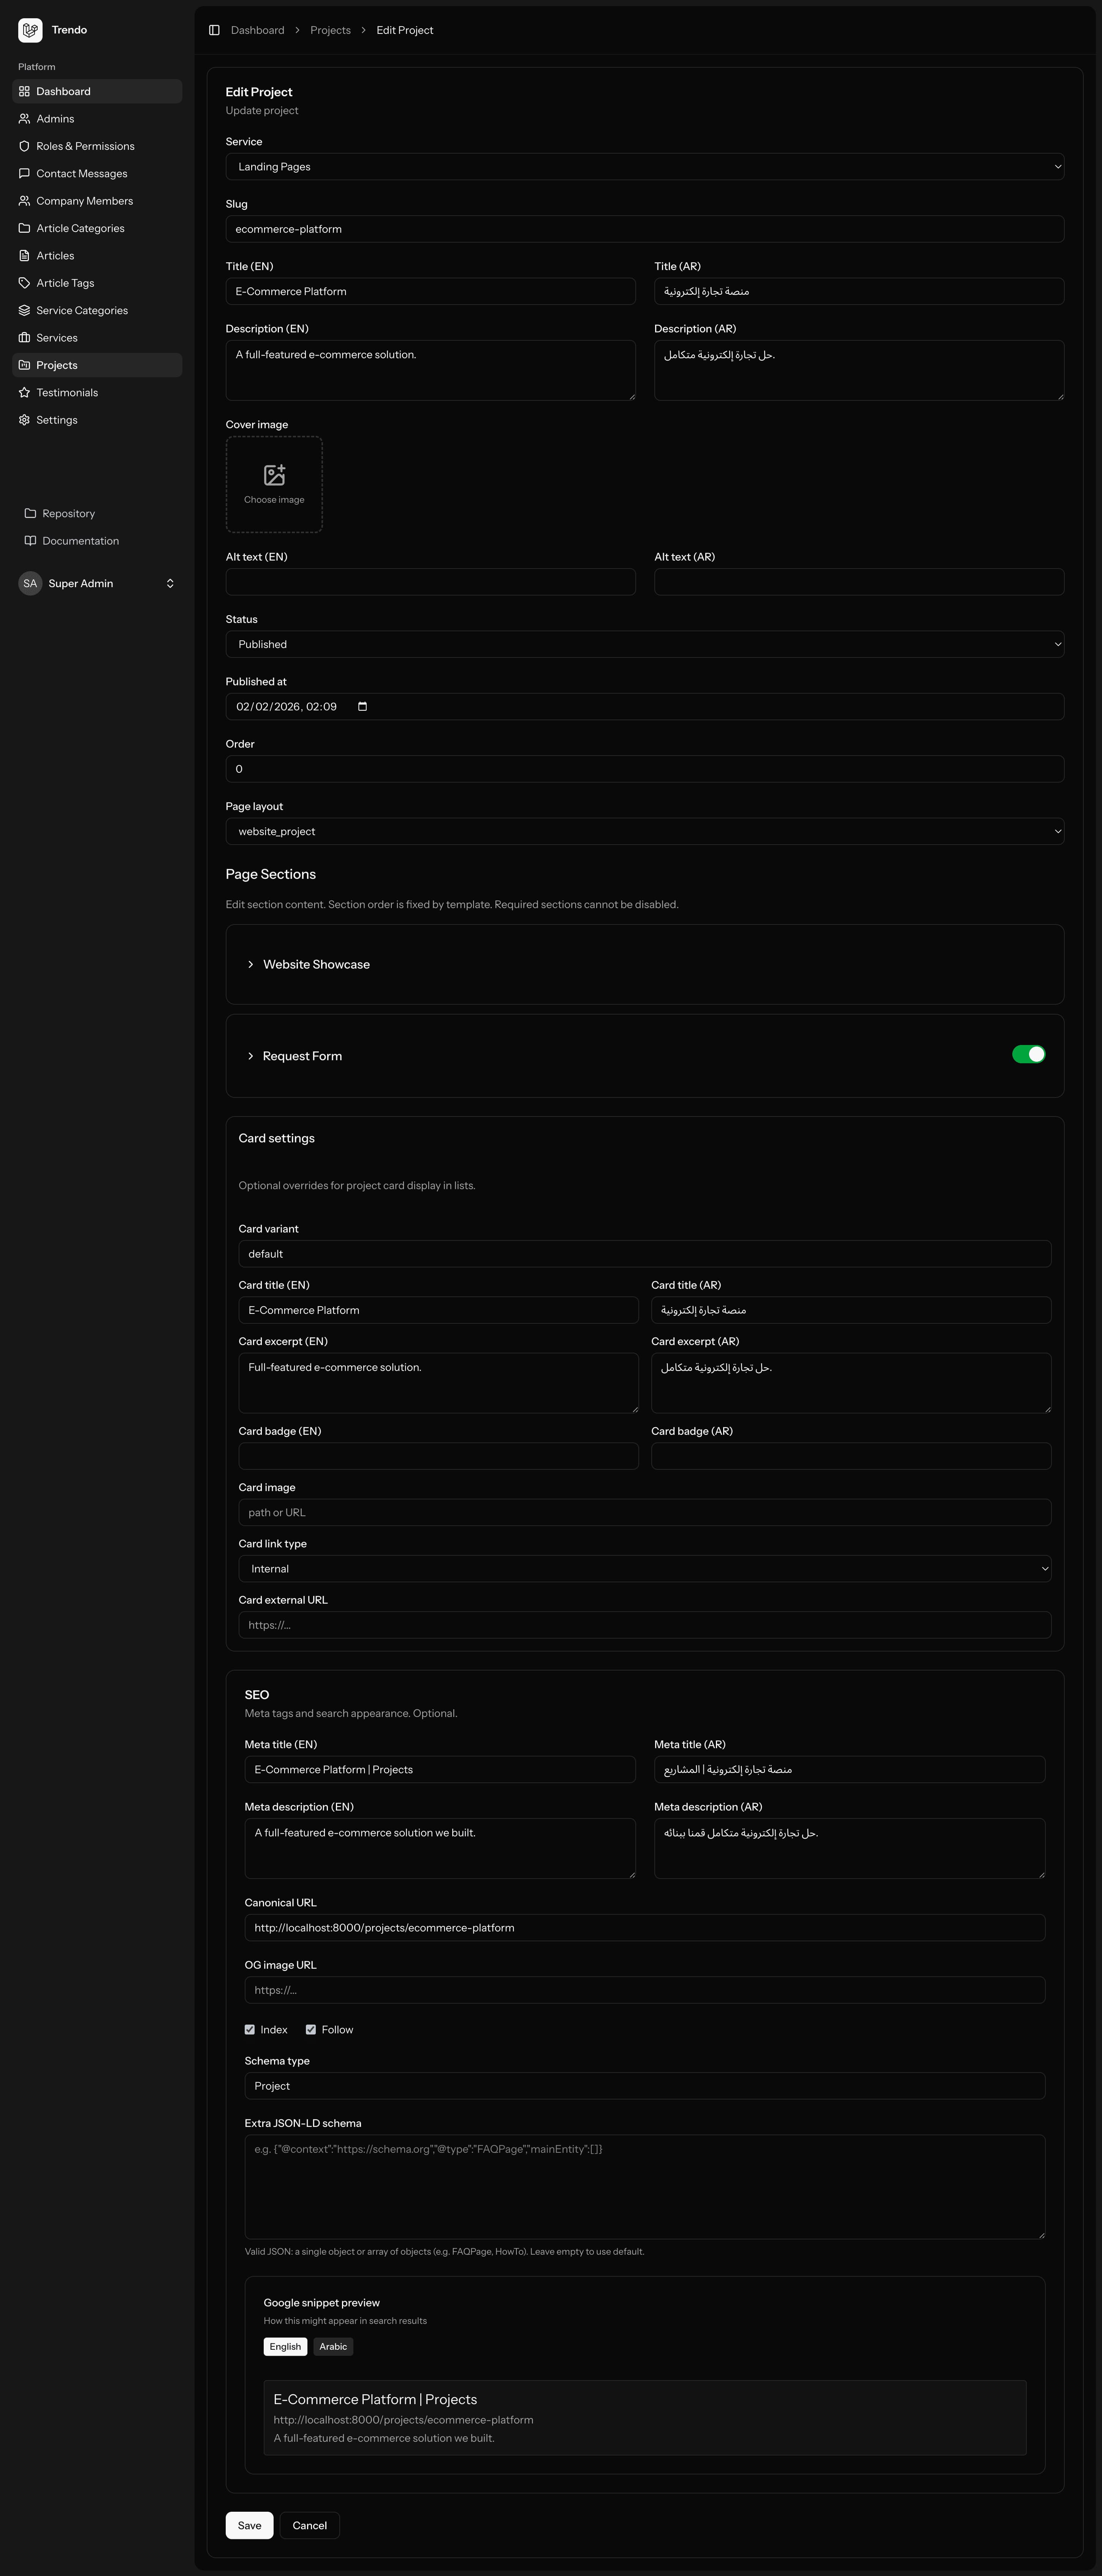
Task: Click the calendar icon in Published at
Action: point(363,707)
